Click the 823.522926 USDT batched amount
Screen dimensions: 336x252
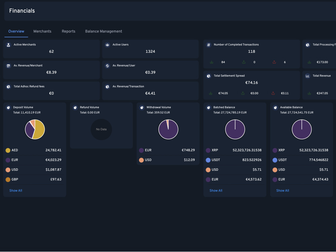252,160
